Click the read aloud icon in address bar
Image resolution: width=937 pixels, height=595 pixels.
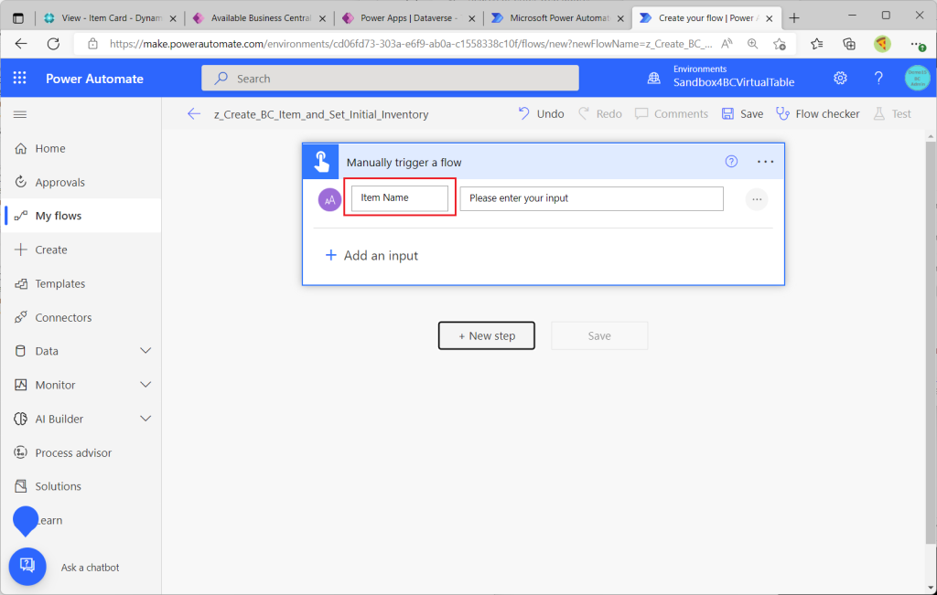(727, 44)
